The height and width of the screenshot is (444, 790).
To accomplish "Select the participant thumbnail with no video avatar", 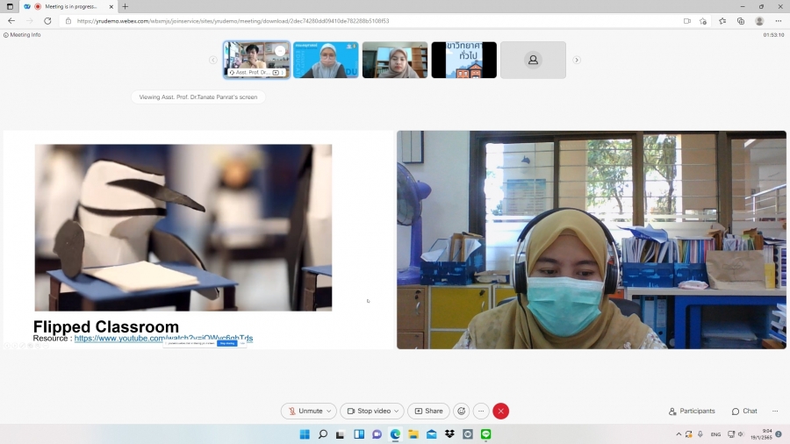I will click(533, 60).
